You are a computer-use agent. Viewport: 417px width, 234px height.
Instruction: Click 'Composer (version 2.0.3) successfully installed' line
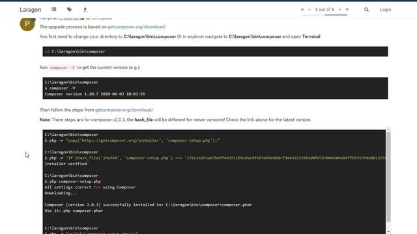click(148, 205)
